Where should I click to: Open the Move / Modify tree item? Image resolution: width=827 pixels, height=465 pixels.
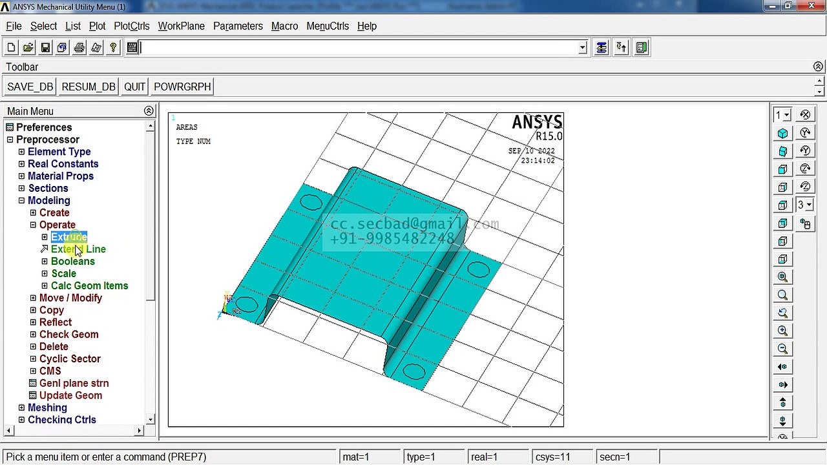point(70,298)
